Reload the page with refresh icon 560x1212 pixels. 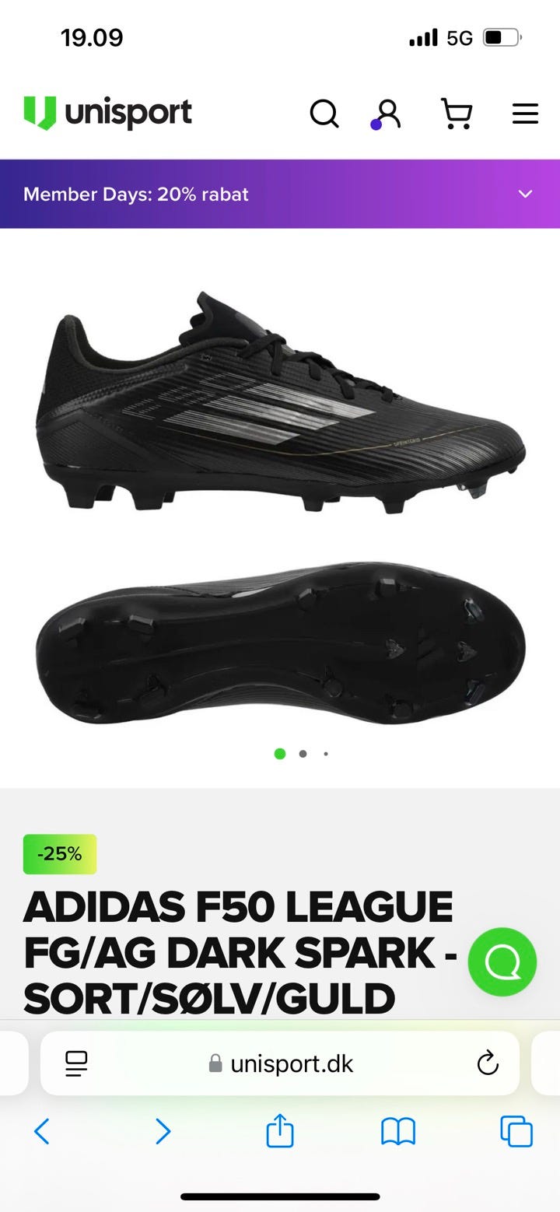point(488,1063)
